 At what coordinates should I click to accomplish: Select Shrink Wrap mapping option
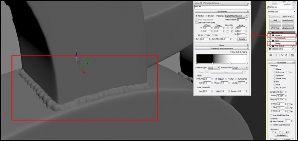click(274, 79)
